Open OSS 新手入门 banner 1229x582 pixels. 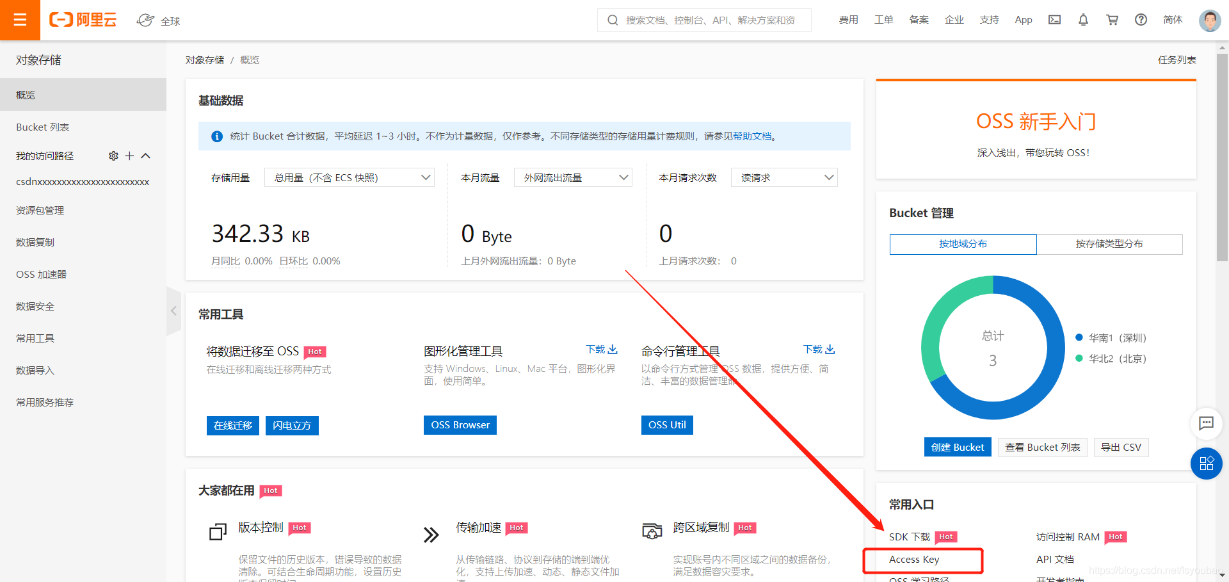coord(1036,130)
